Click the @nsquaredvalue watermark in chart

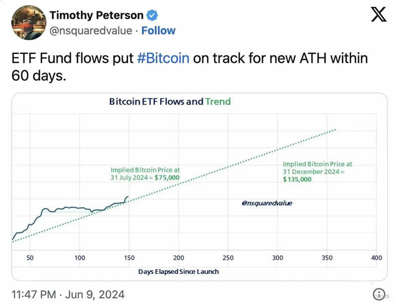click(267, 203)
